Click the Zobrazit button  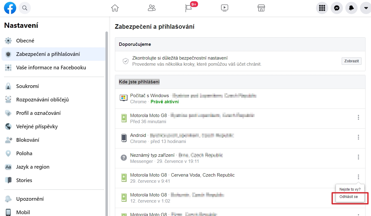tap(351, 61)
